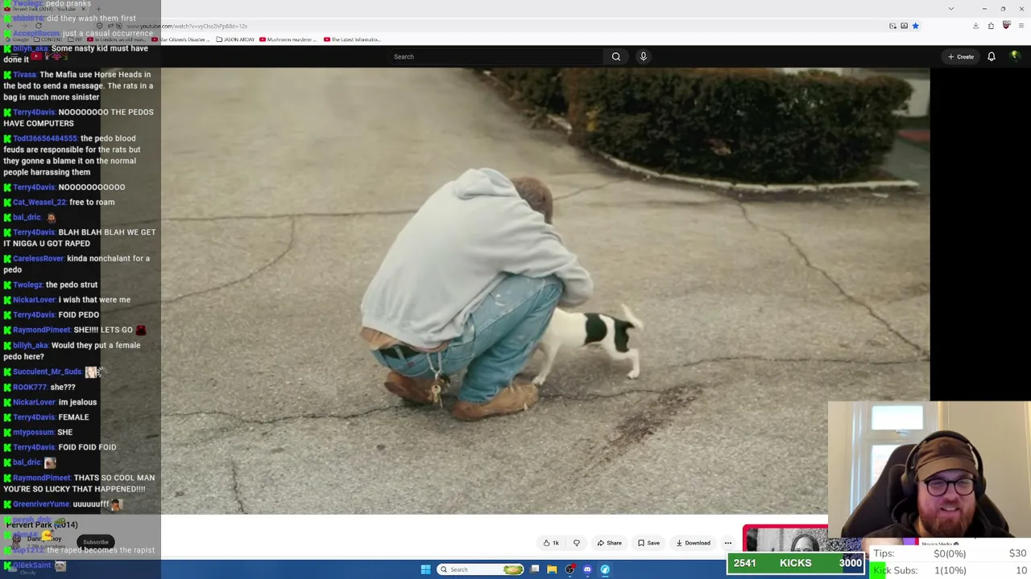
Task: Open the browser hamburger menu
Action: 1021,26
